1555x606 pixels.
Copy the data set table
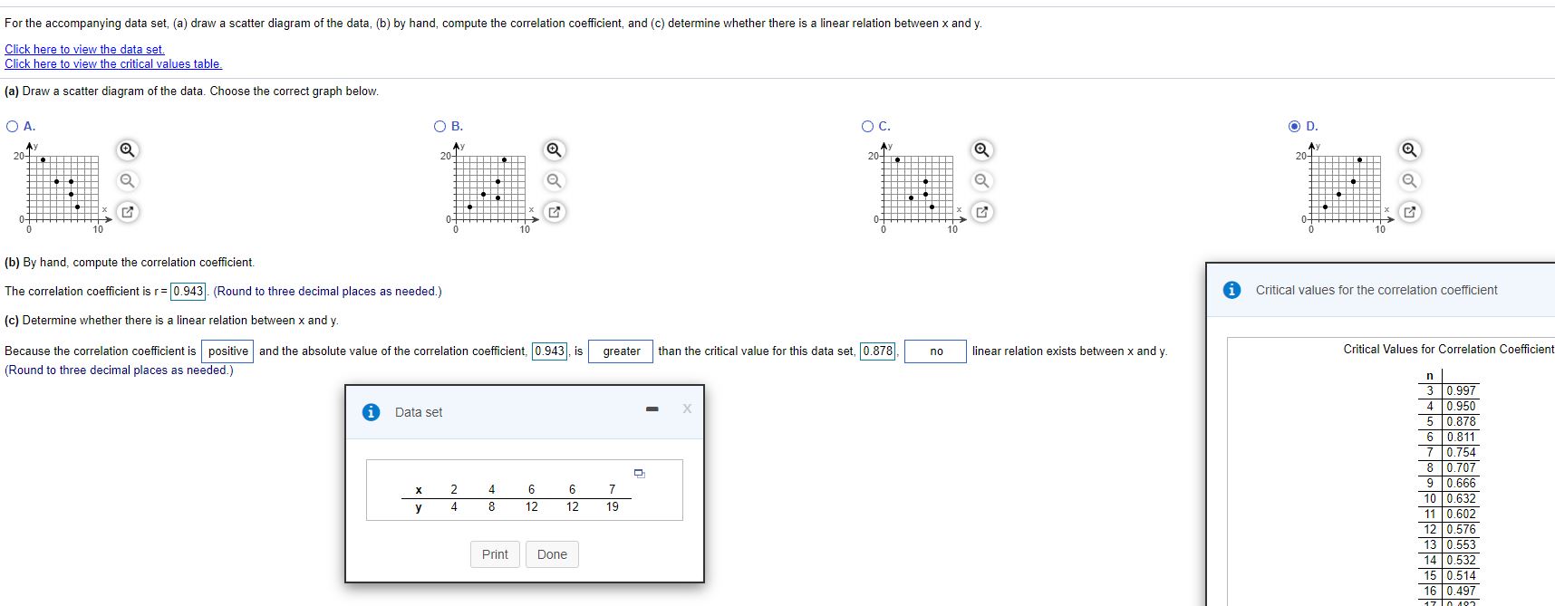640,473
